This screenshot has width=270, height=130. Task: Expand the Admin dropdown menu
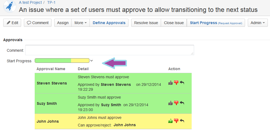point(258,23)
